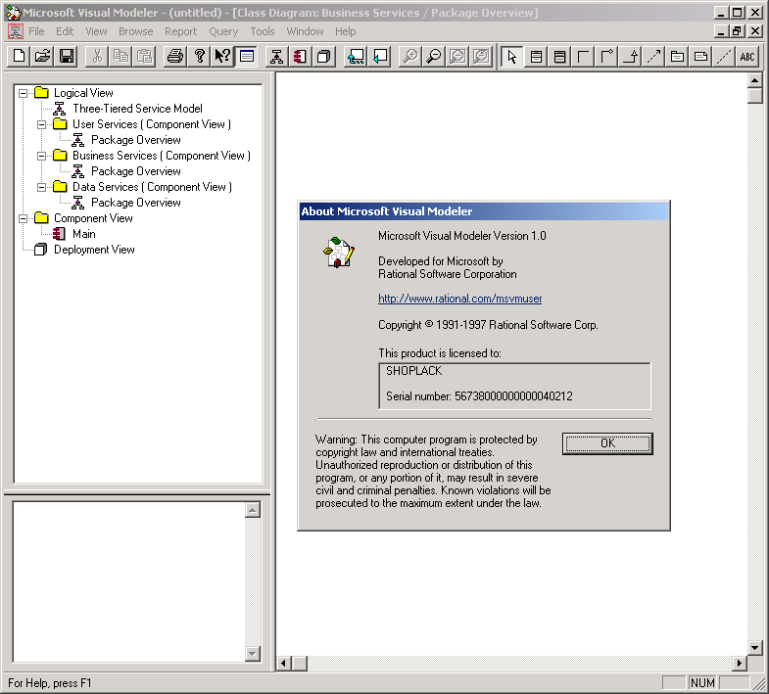This screenshot has height=694, width=769.
Task: Select Business Services ( Component View ) folder
Action: [162, 156]
